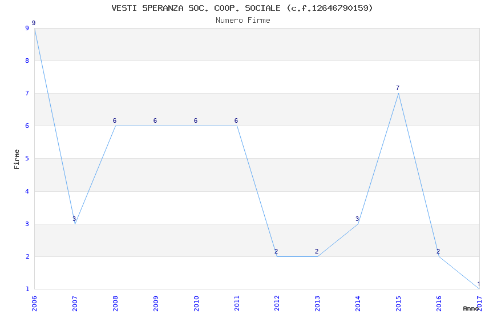Click the y-axis tick label 8
485x314 pixels.
(x=27, y=61)
